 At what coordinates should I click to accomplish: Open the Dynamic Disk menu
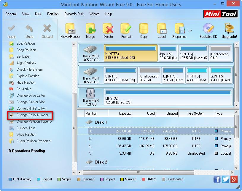74,14
